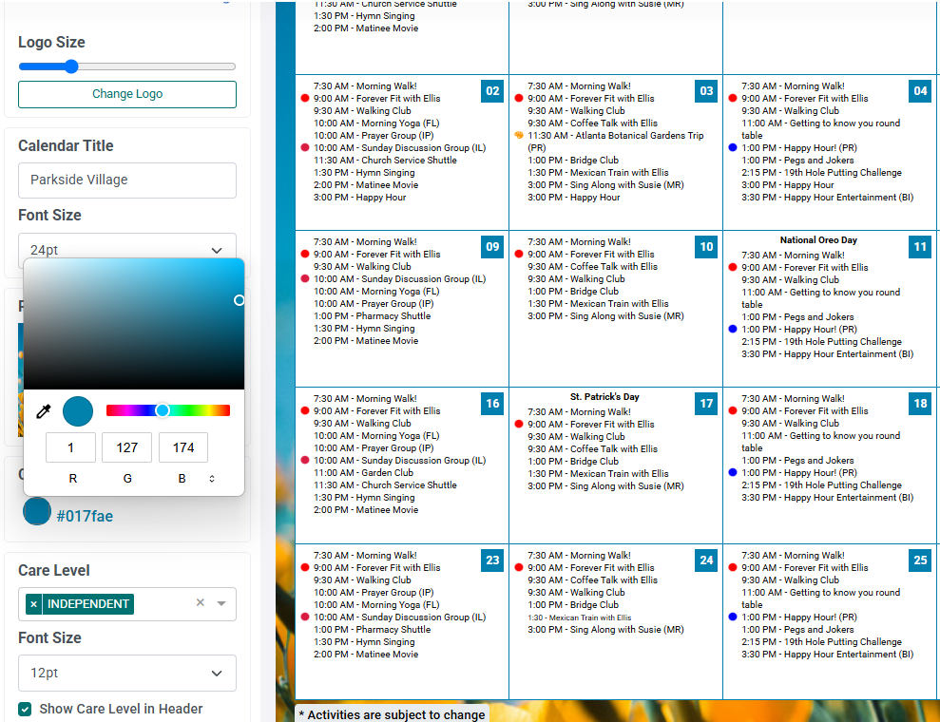The height and width of the screenshot is (722, 940).
Task: Click the #017fae color swatch circle
Action: click(x=37, y=512)
